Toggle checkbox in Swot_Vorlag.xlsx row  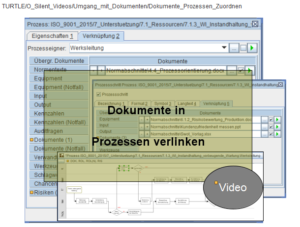[271, 134]
